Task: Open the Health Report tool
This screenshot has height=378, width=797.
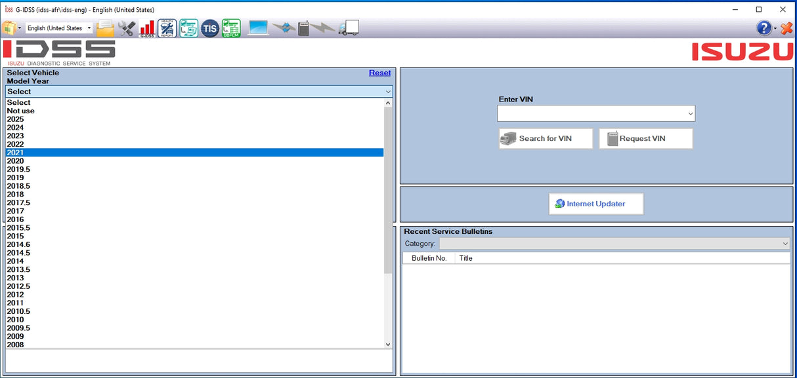Action: click(167, 28)
